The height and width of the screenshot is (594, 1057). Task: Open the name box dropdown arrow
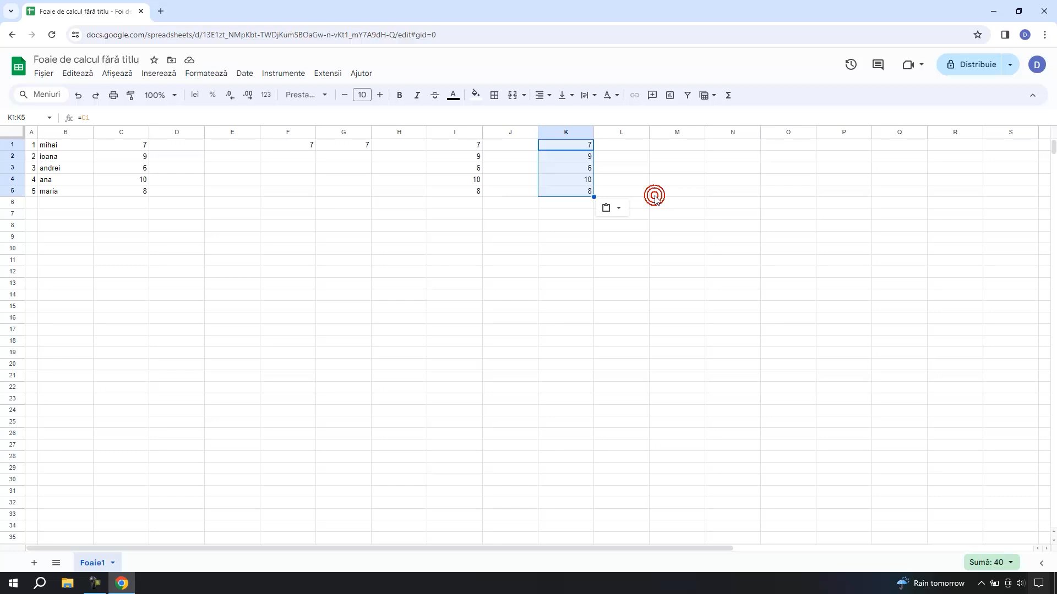click(50, 118)
